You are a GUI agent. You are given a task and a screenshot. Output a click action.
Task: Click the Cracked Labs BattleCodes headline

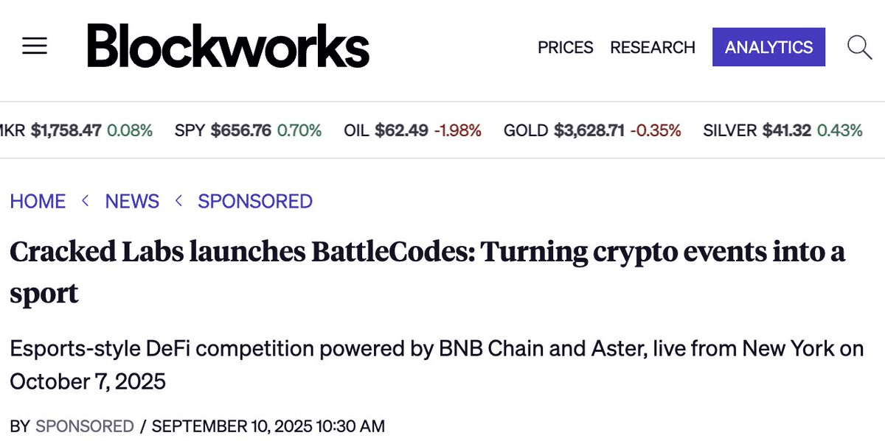pyautogui.click(x=427, y=272)
